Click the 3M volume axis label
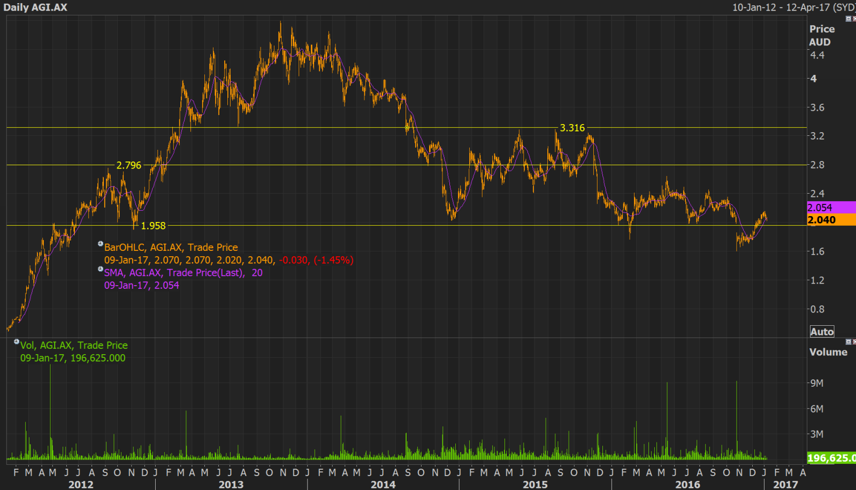The width and height of the screenshot is (856, 490). 817,434
